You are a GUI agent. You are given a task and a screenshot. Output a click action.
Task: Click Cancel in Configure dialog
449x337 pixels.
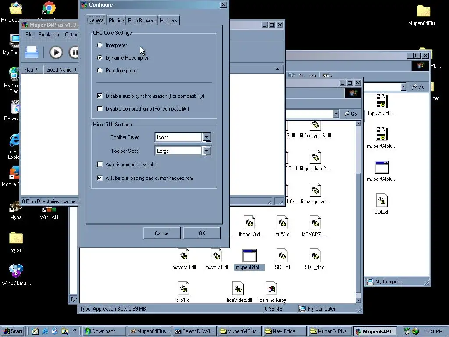[162, 233]
